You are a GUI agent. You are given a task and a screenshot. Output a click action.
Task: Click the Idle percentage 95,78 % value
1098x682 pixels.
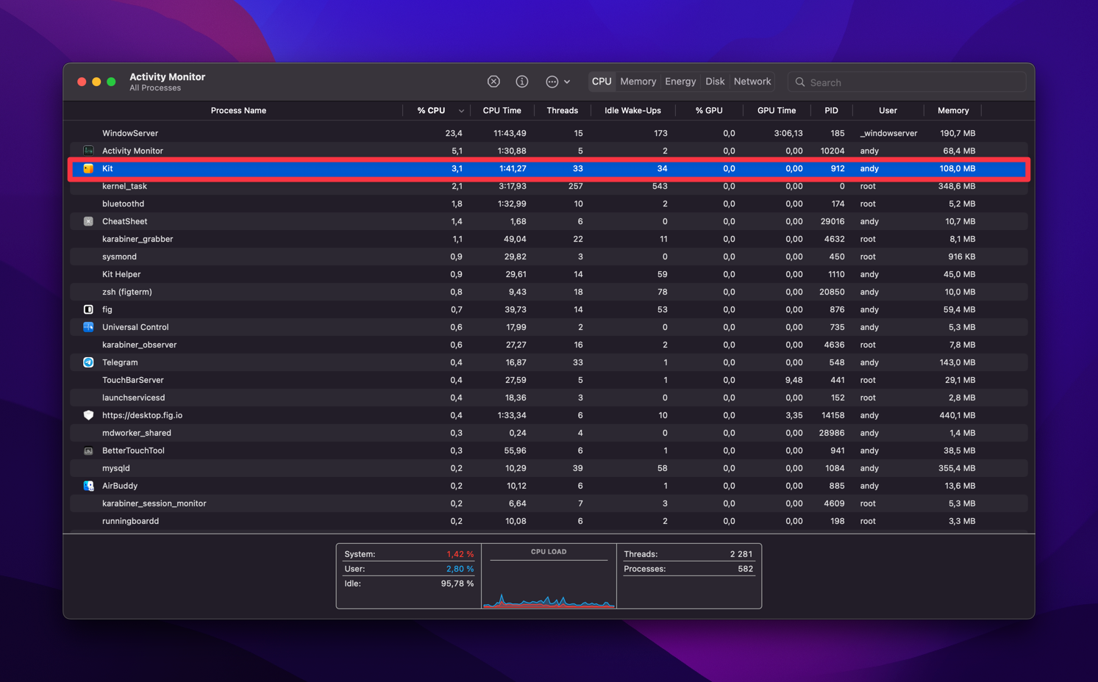pyautogui.click(x=457, y=584)
